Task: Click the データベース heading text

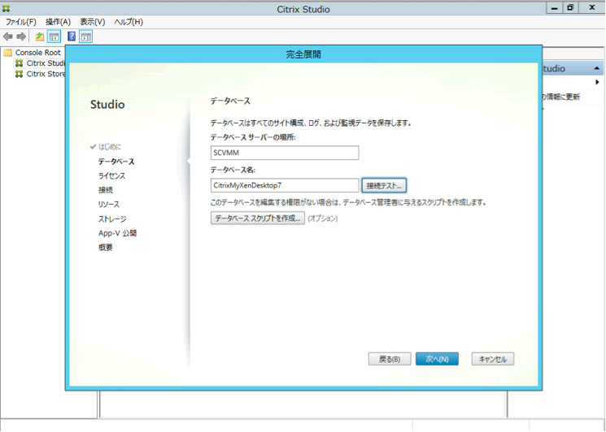Action: 230,101
